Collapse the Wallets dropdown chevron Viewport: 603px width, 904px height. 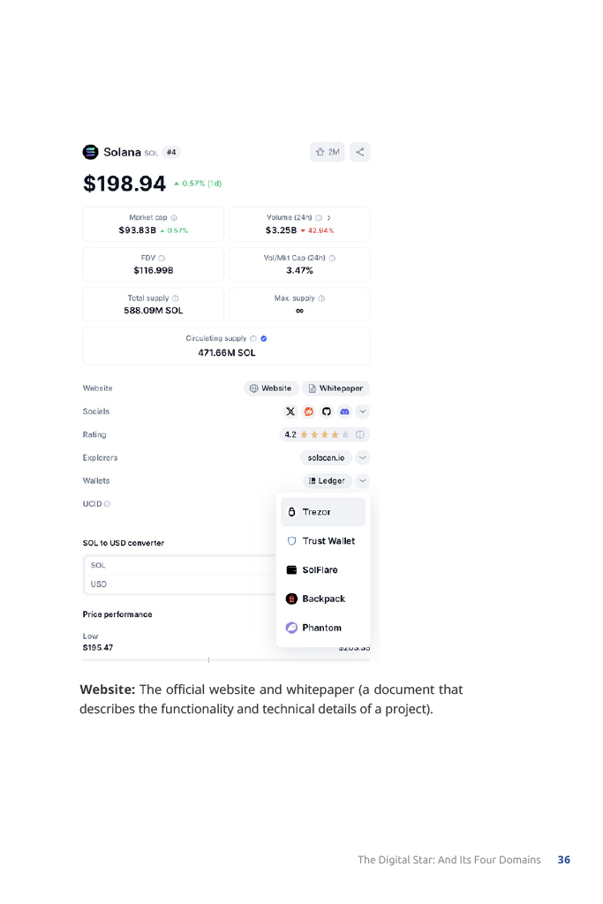coord(363,481)
